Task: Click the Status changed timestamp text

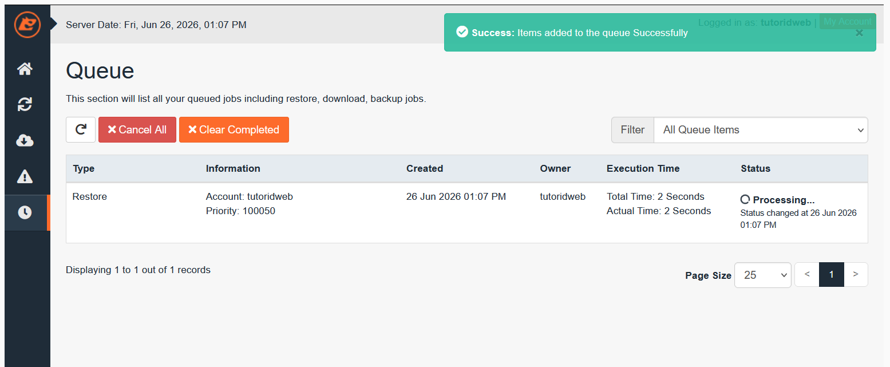Action: click(x=798, y=219)
